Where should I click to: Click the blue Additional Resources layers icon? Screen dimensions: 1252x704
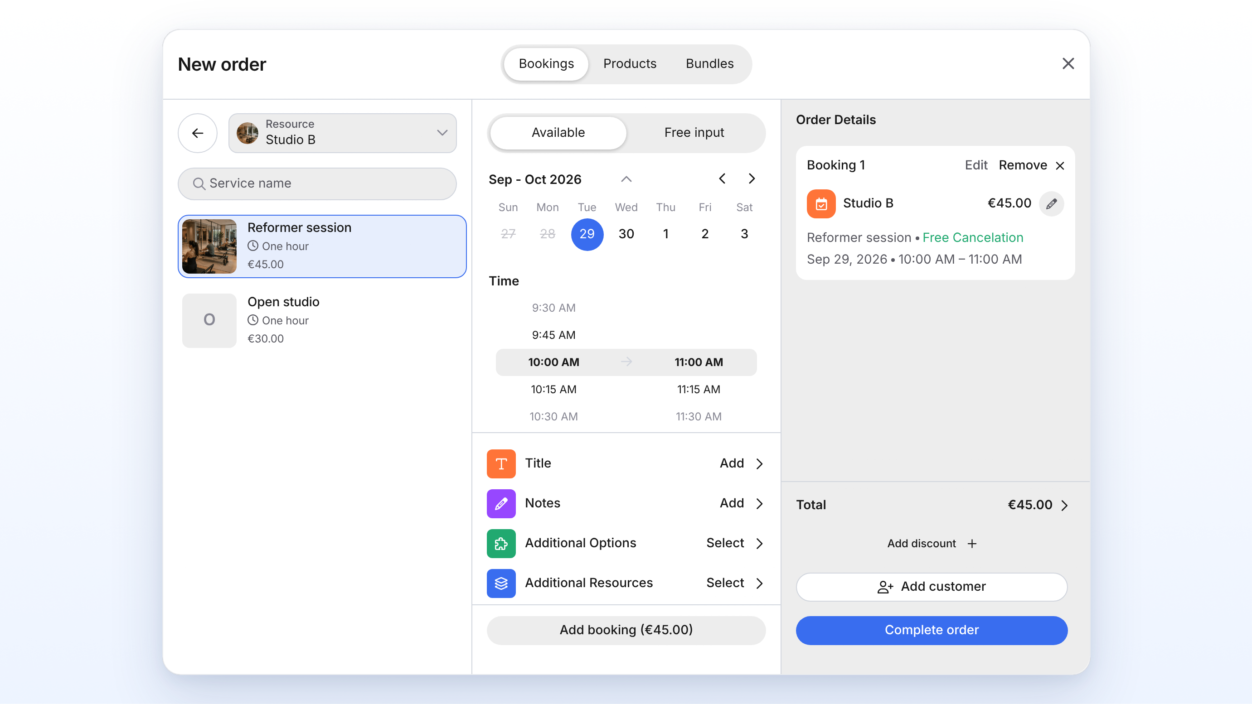click(501, 583)
